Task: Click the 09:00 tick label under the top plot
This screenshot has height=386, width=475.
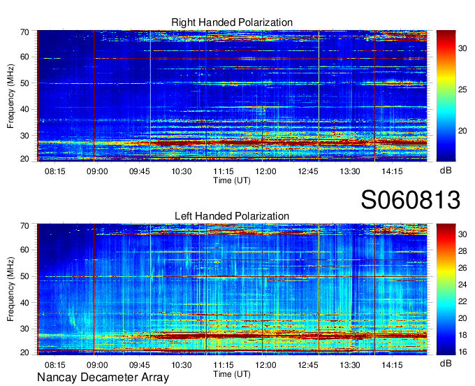Action: tap(97, 171)
